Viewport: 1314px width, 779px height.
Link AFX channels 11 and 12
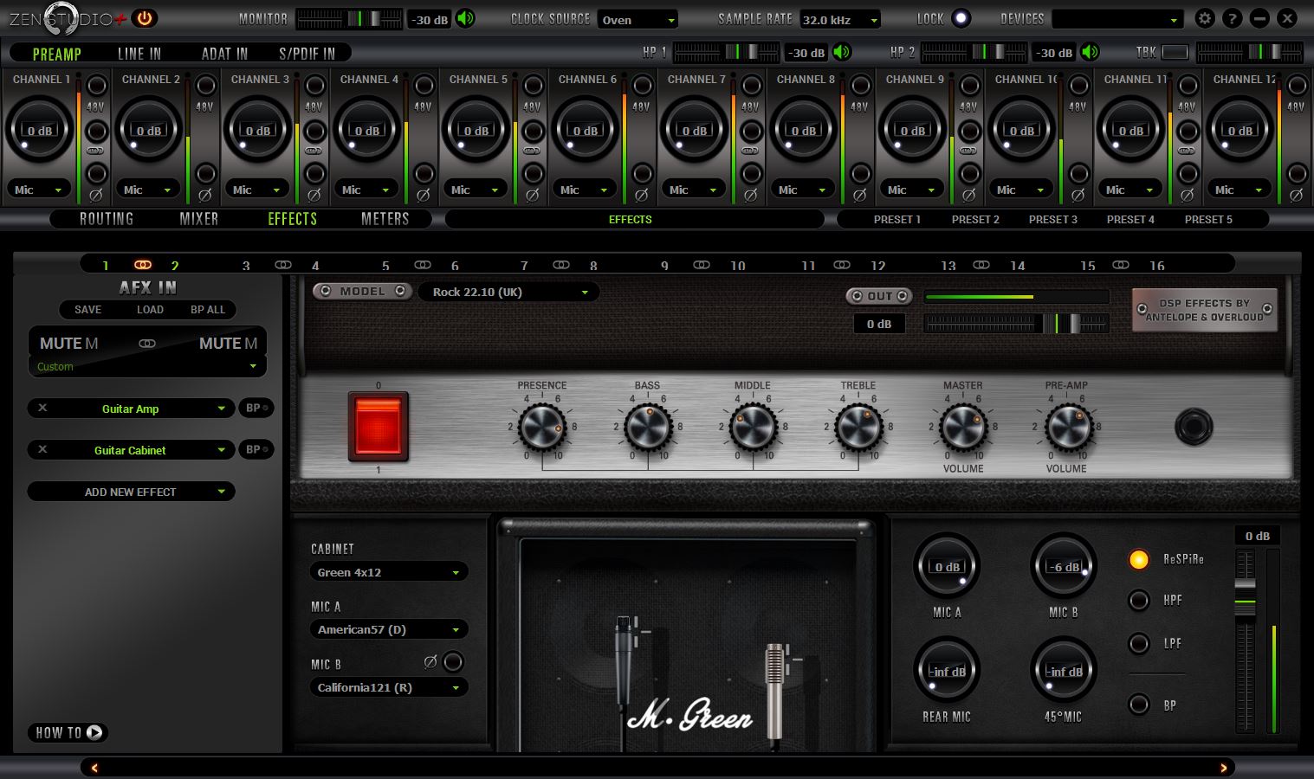click(x=842, y=265)
